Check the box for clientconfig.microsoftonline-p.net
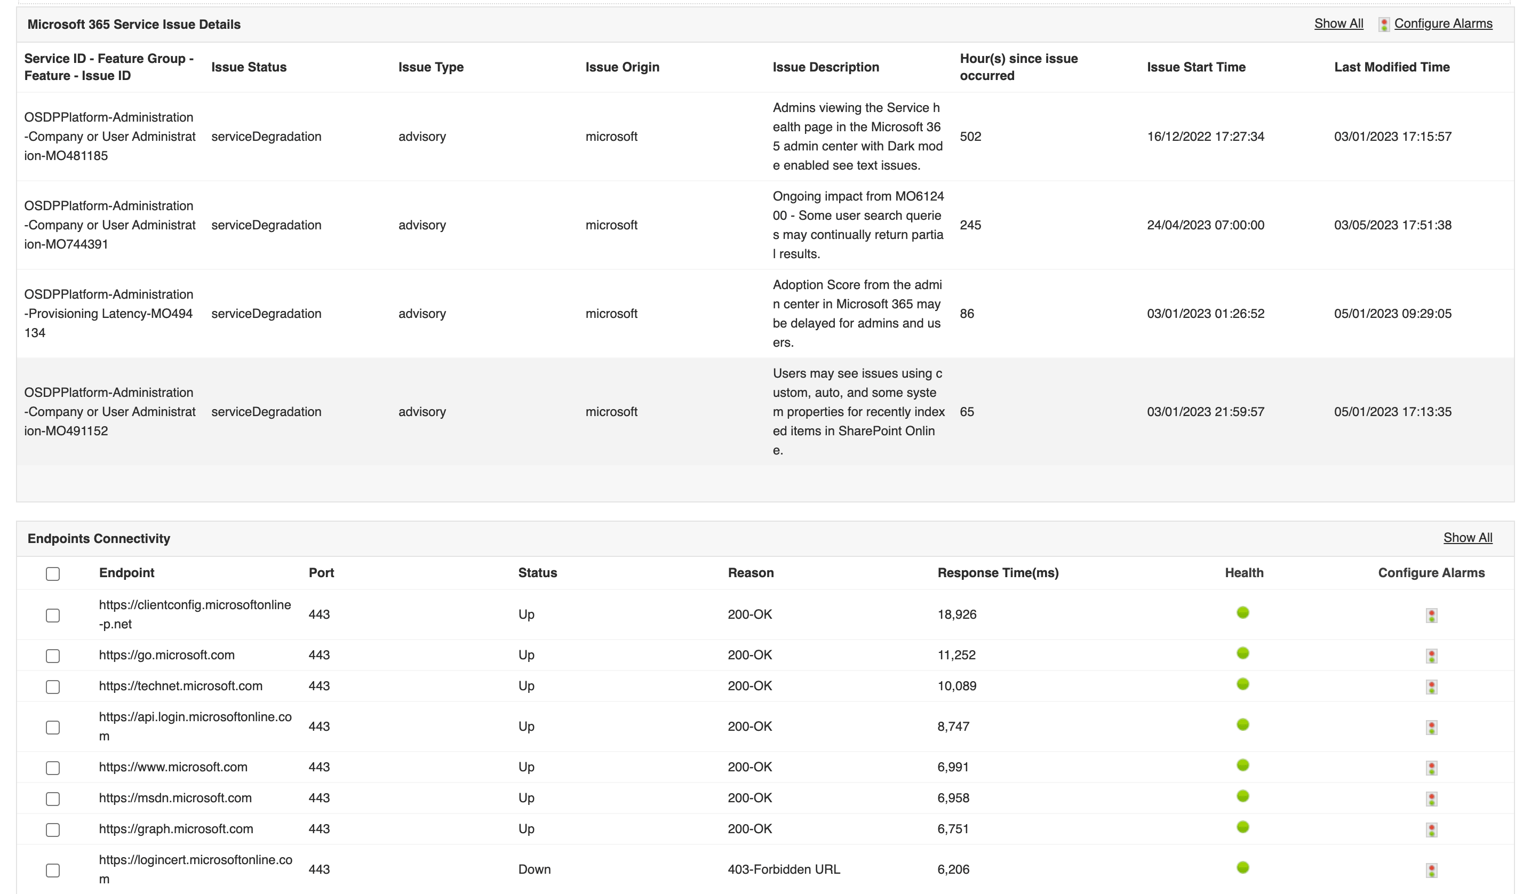The height and width of the screenshot is (894, 1531). pyautogui.click(x=53, y=615)
